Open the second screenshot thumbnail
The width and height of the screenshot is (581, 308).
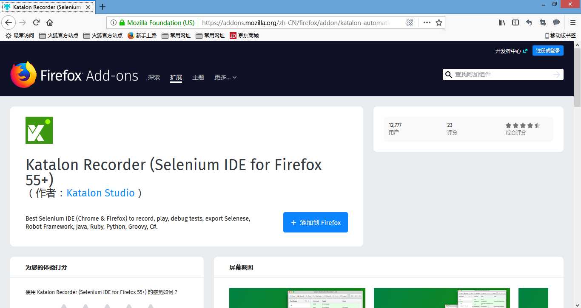(442, 298)
